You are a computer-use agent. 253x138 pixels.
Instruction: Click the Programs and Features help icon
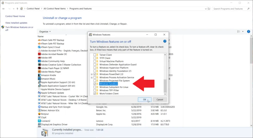[x=250, y=31]
